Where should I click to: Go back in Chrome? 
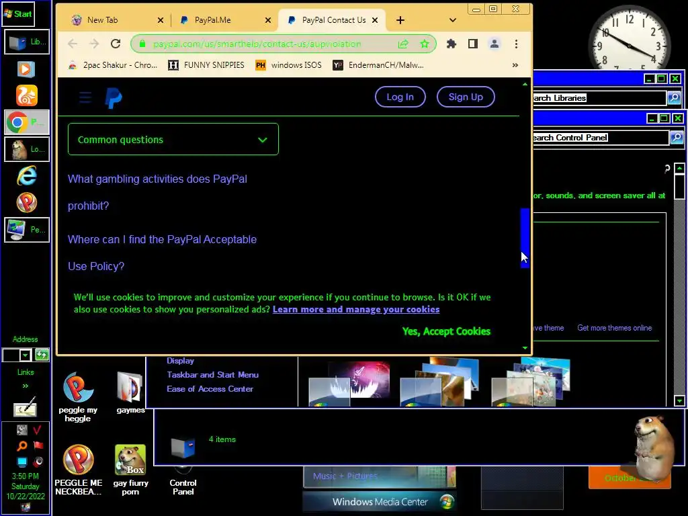pos(73,44)
